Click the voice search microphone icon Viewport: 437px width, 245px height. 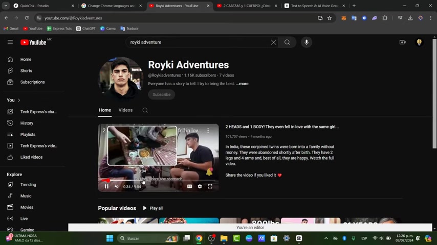point(307,42)
